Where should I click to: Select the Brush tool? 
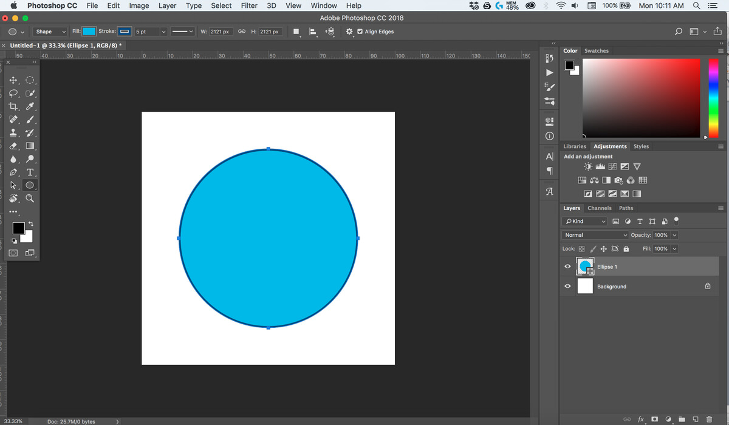[x=30, y=120]
